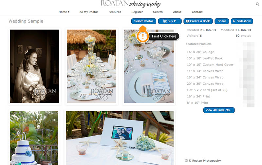Image resolution: width=262 pixels, height=165 pixels.
Task: Click the RSS feed icon in footer
Action: (186, 161)
